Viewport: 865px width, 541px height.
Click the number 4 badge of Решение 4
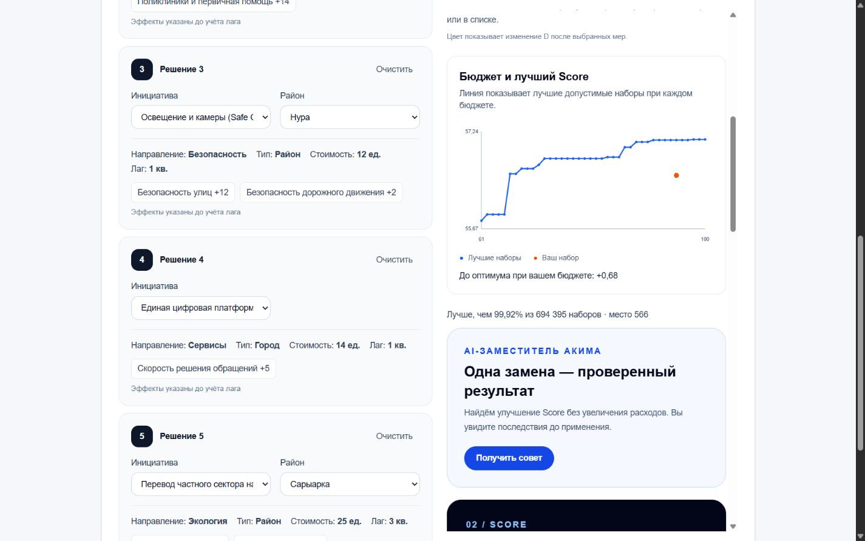pyautogui.click(x=142, y=260)
